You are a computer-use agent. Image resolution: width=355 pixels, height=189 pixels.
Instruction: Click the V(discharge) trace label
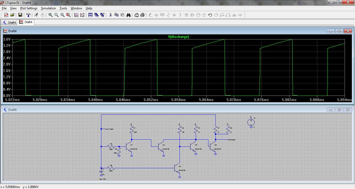179,37
